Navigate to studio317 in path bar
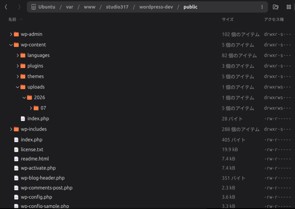 click(x=117, y=7)
